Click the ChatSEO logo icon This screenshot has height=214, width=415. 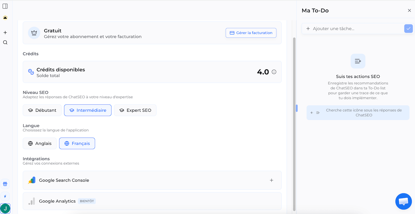(x=5, y=17)
